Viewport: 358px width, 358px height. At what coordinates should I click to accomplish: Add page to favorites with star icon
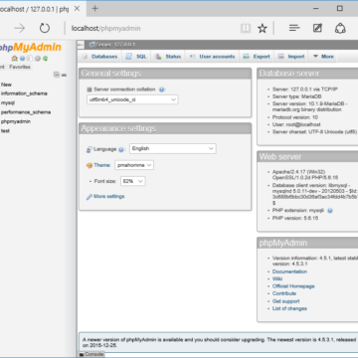click(263, 29)
